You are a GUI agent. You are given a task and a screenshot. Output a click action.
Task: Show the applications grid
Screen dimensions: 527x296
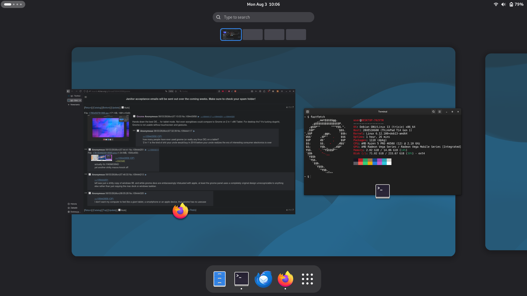tap(307, 279)
